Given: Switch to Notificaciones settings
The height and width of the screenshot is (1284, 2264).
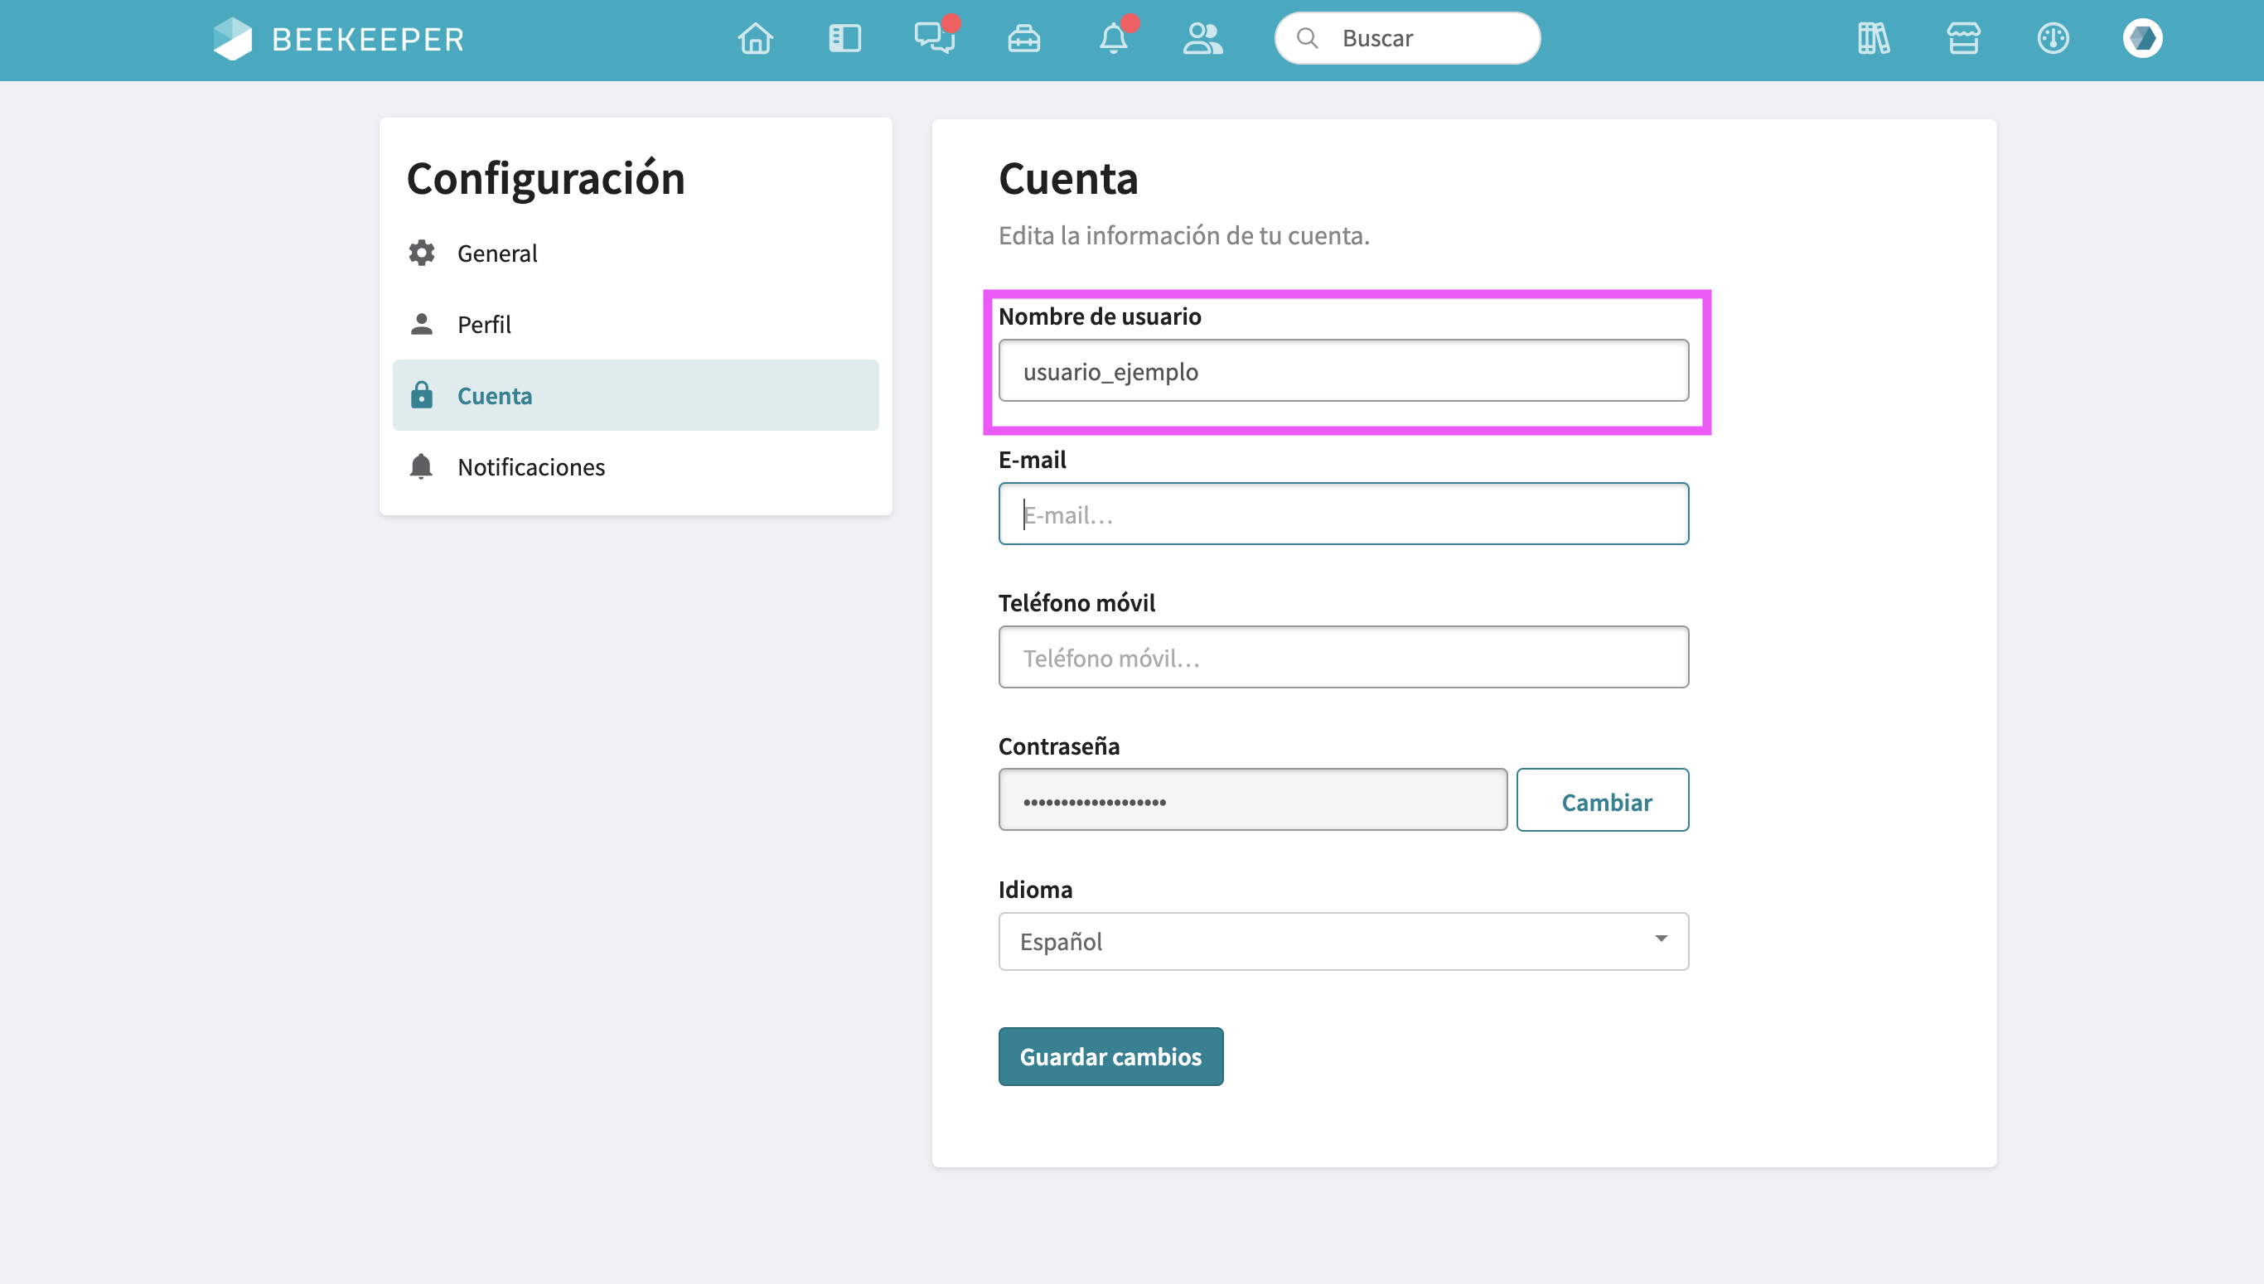Looking at the screenshot, I should click(x=531, y=466).
